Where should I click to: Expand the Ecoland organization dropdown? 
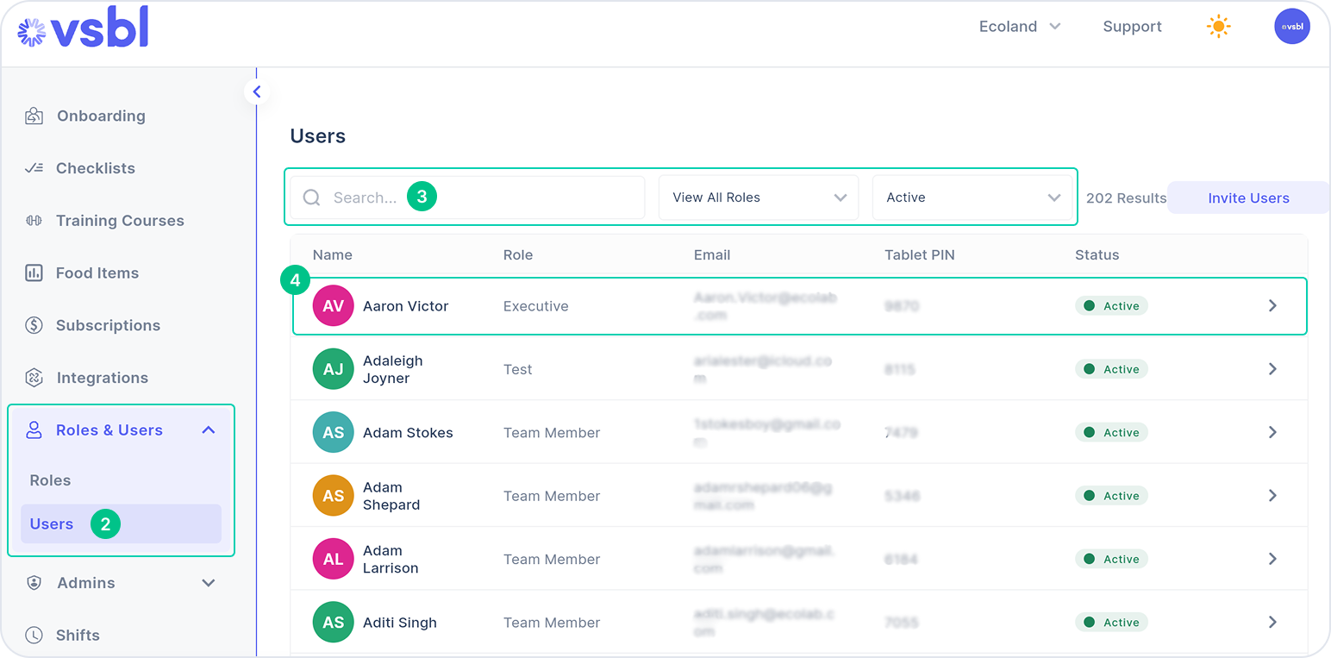[1020, 27]
